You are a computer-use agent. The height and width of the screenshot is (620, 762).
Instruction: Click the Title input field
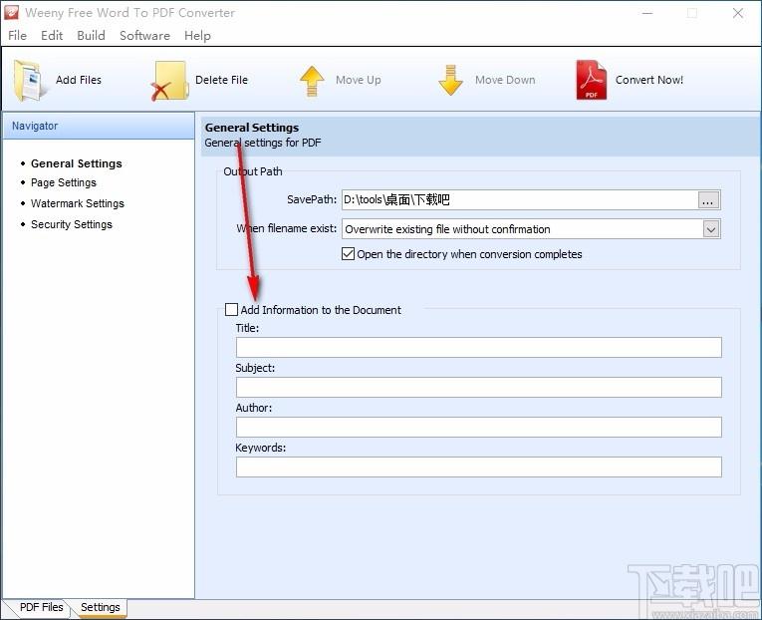click(x=479, y=348)
